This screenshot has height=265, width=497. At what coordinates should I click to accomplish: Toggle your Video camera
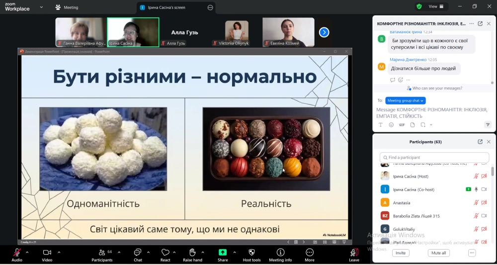47,255
